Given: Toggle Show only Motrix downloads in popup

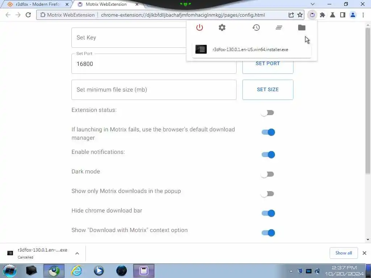Looking at the screenshot, I should 268,194.
